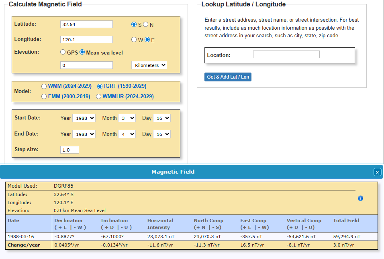Focus the Latitude input field
384x259 pixels.
[x=86, y=24]
